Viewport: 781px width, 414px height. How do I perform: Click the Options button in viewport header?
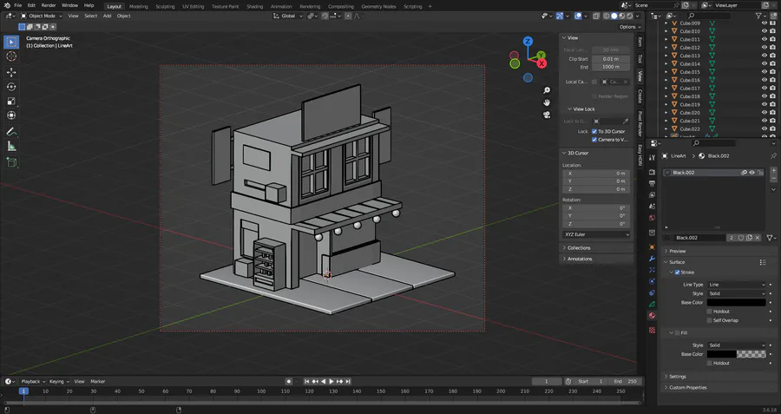pyautogui.click(x=628, y=27)
